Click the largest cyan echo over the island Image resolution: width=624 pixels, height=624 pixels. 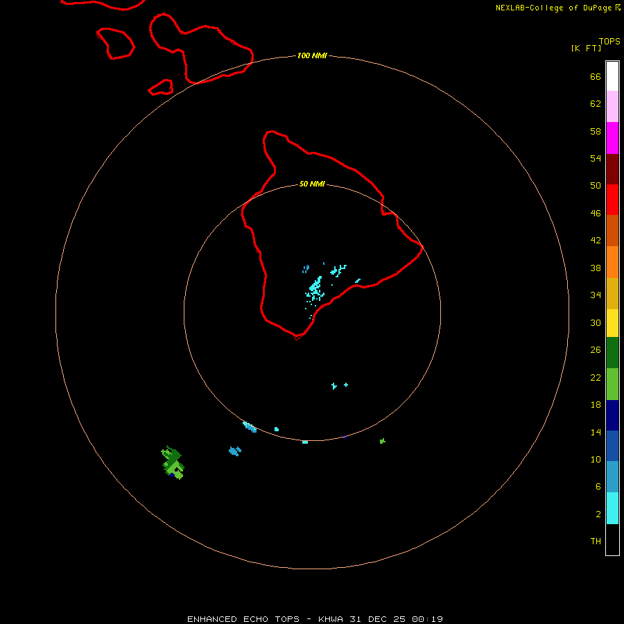pyautogui.click(x=315, y=288)
